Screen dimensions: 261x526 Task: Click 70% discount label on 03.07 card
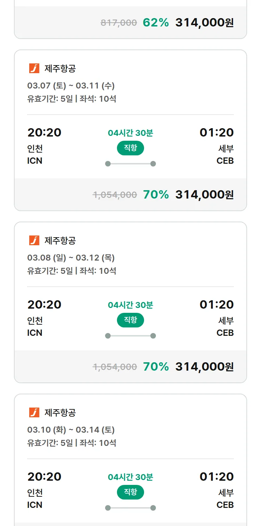156,195
